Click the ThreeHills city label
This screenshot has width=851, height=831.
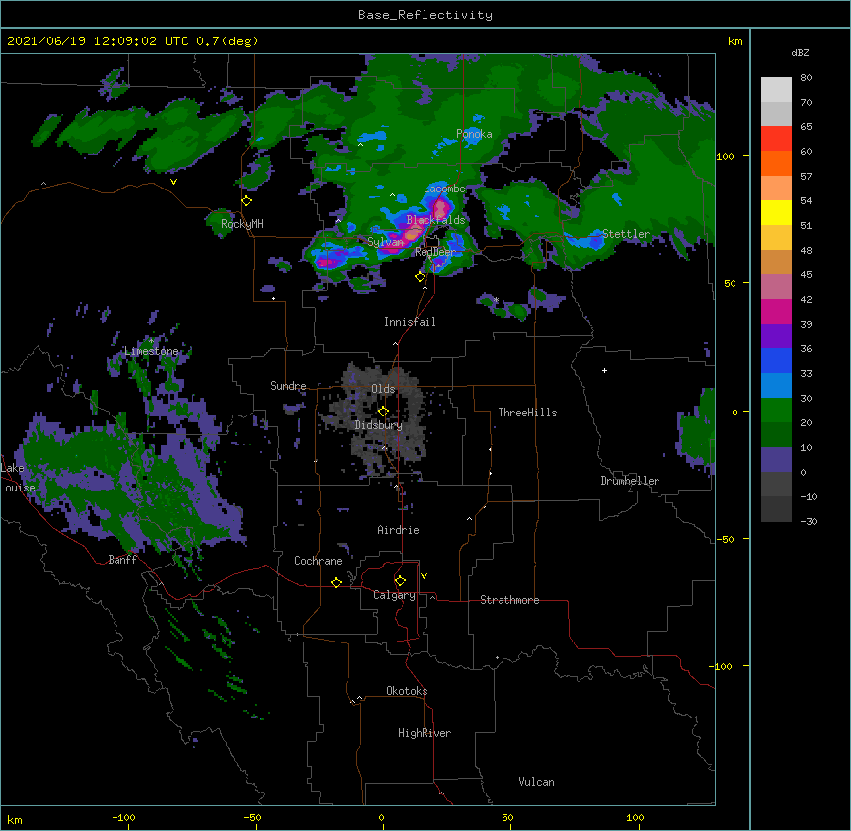527,413
